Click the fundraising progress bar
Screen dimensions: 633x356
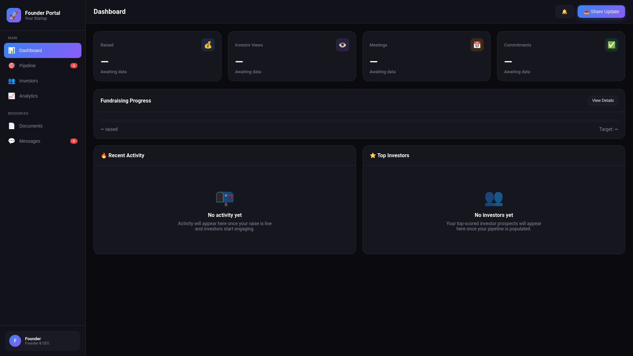[x=359, y=121]
